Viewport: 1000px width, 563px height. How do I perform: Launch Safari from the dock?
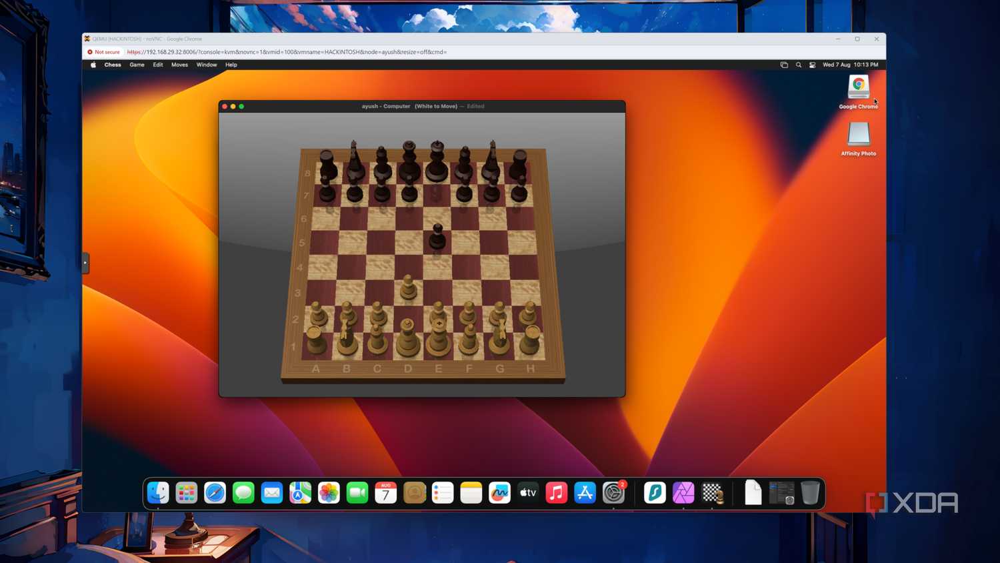click(215, 493)
